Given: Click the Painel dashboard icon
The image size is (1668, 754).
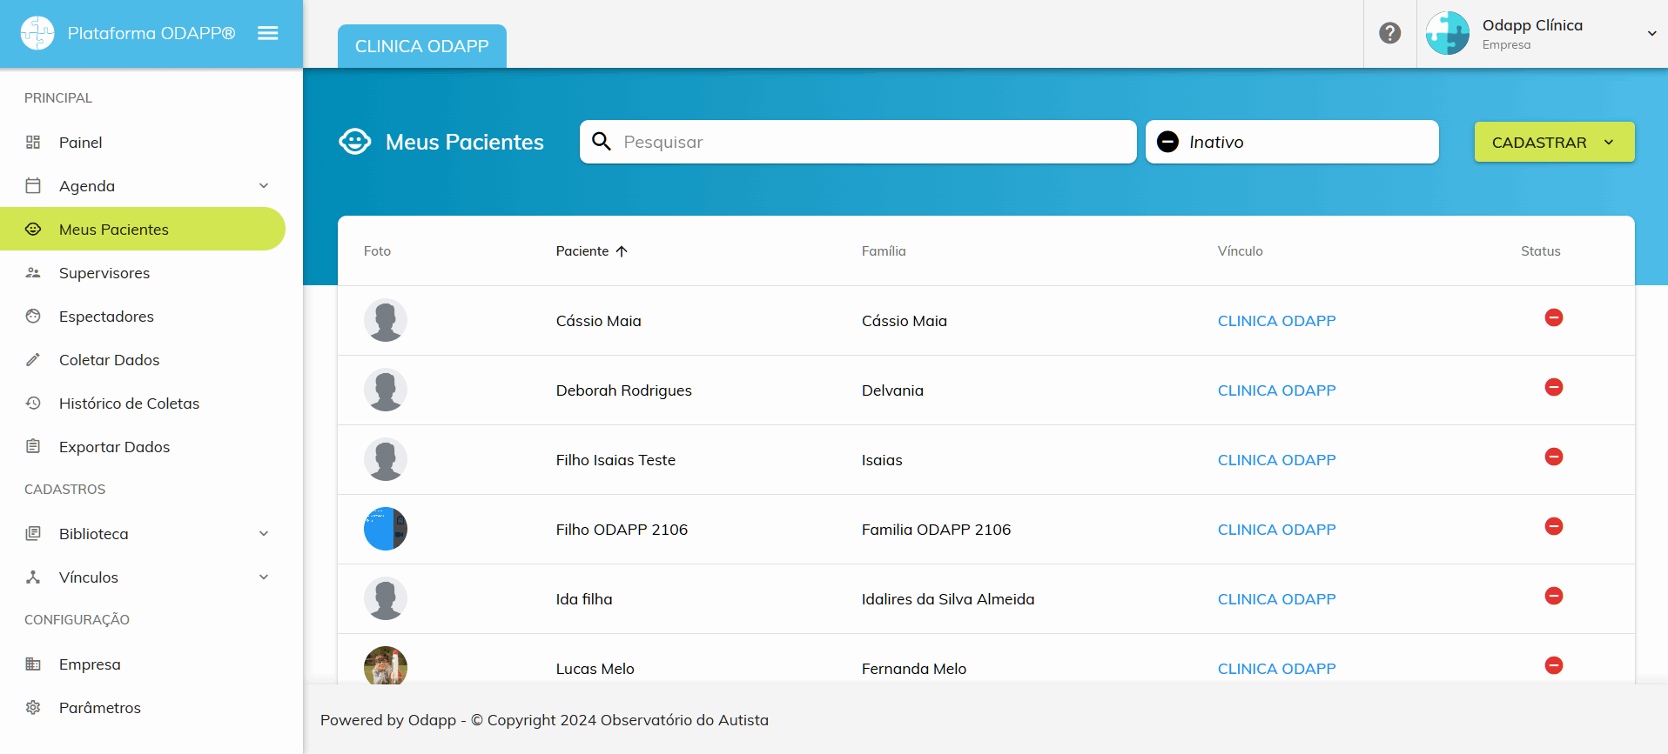Looking at the screenshot, I should 33,142.
